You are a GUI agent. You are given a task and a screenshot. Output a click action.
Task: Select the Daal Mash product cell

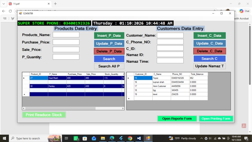click(57, 78)
